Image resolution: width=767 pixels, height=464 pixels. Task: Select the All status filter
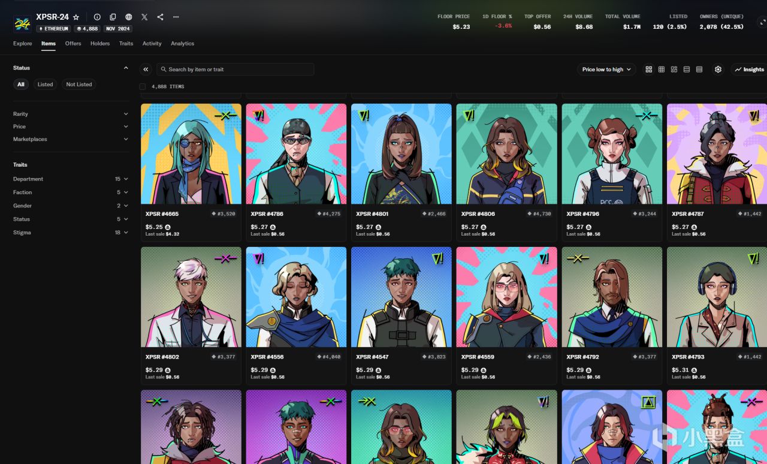[21, 85]
